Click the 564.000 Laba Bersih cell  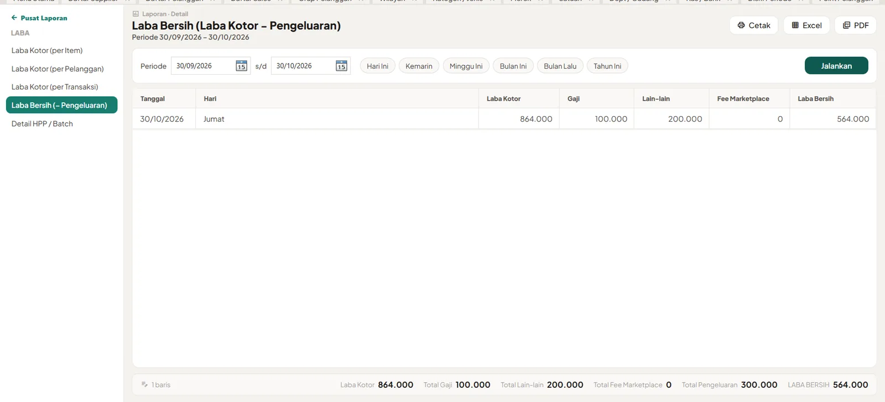coord(833,119)
